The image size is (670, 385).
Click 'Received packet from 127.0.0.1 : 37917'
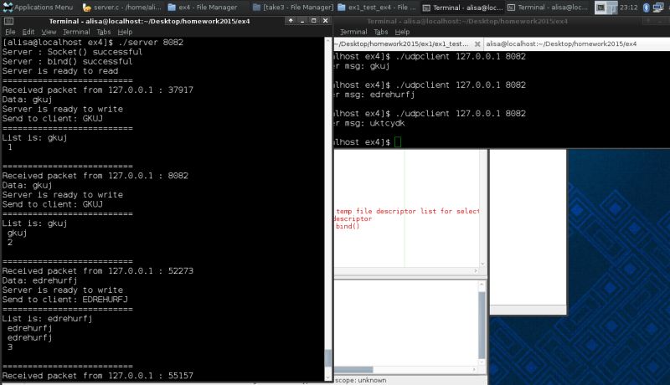click(97, 90)
